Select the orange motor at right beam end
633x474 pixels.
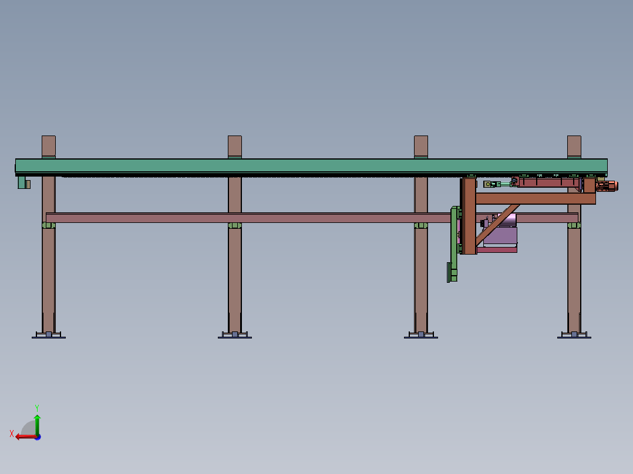(x=607, y=186)
